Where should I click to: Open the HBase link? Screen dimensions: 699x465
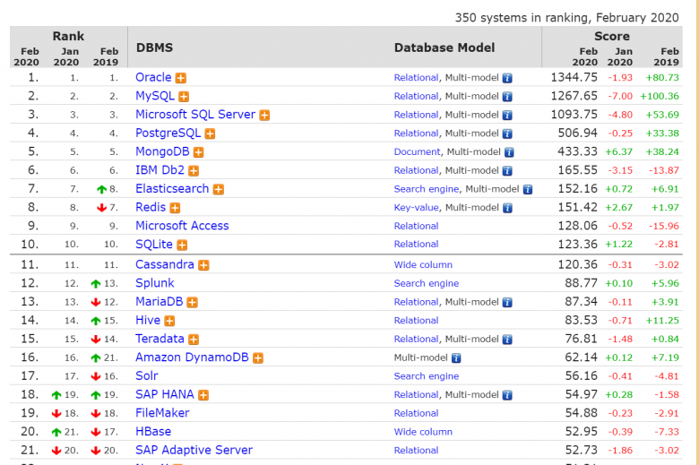pyautogui.click(x=153, y=432)
